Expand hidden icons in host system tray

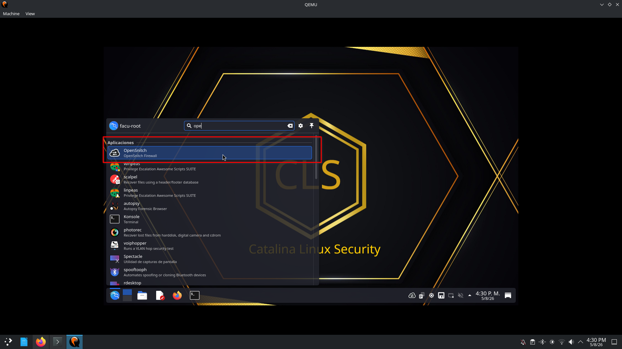581,342
